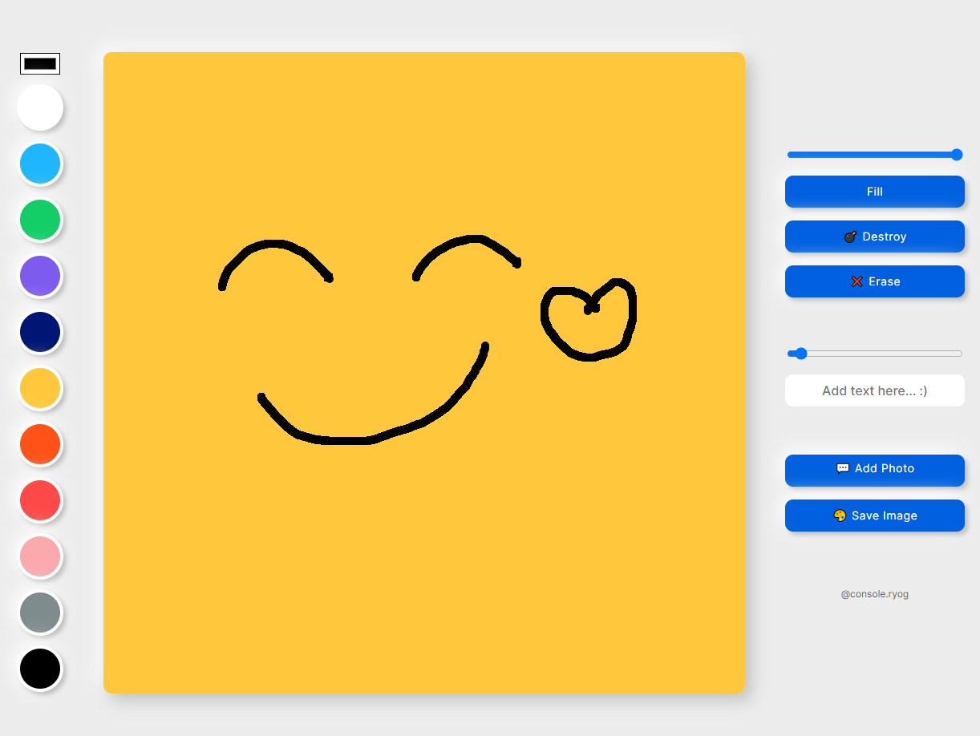The image size is (980, 736).
Task: Click the bomb icon on the Destroy button
Action: coord(849,237)
